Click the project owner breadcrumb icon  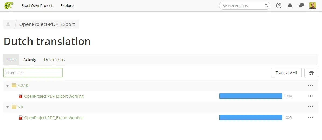click(8, 24)
